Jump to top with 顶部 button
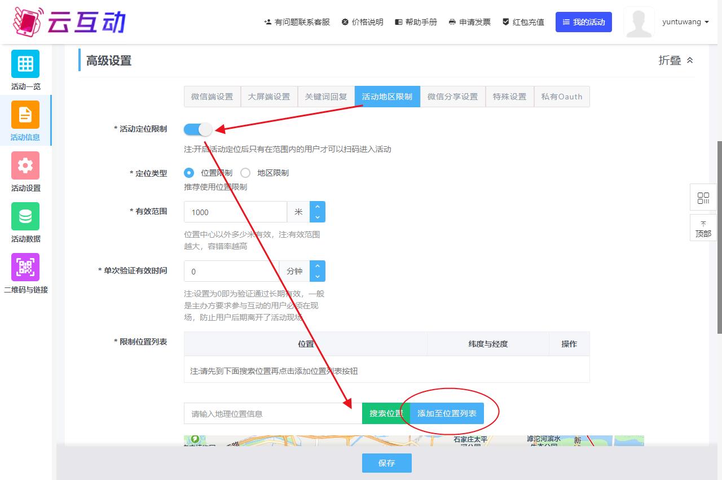722x480 pixels. (703, 228)
